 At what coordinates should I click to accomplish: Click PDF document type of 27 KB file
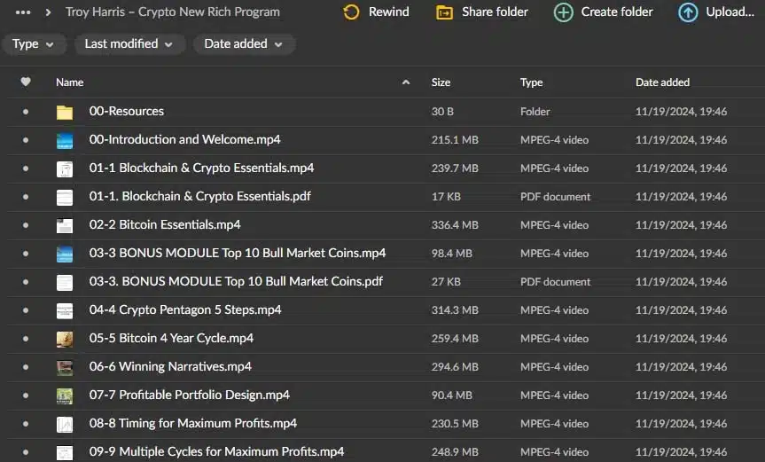[555, 281]
